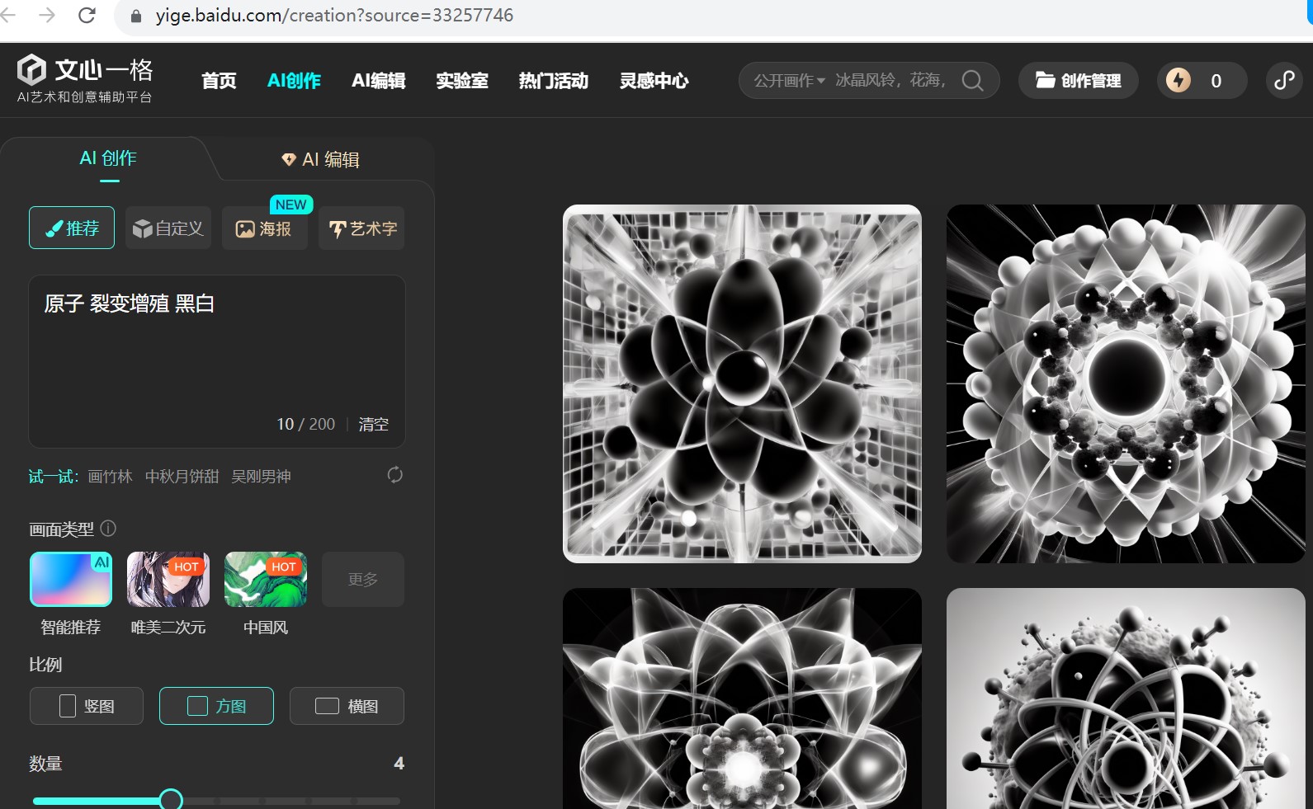Click the 数量 slider handle
This screenshot has height=809, width=1313.
[171, 800]
